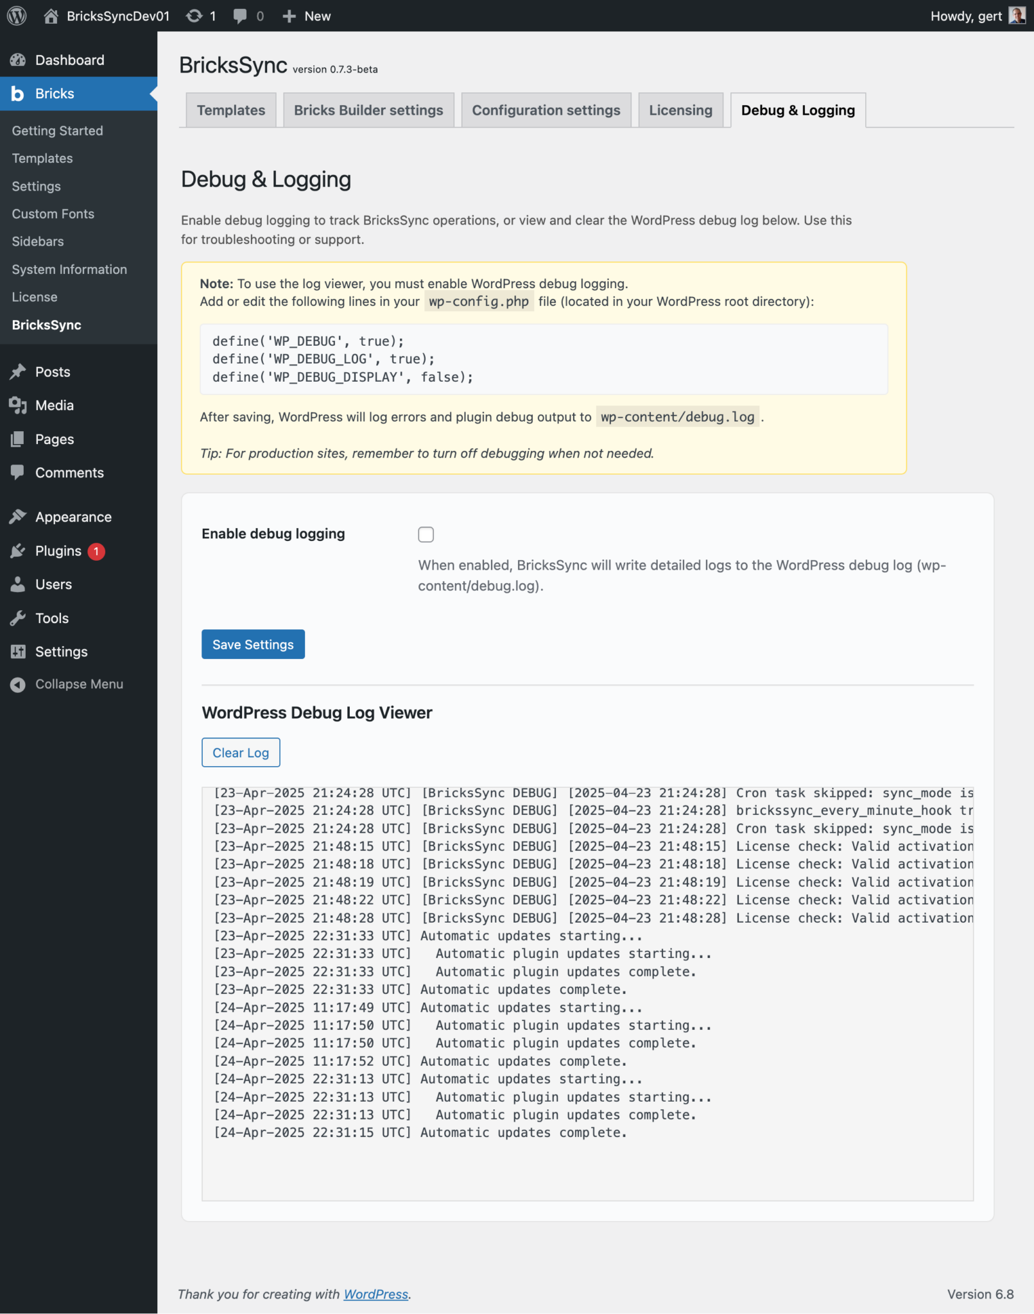Viewport: 1034px width, 1314px height.
Task: Open comments via the speech bubble icon
Action: 241,15
